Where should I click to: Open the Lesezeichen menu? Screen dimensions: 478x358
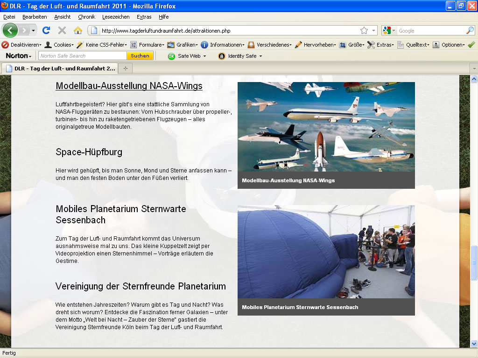click(116, 17)
